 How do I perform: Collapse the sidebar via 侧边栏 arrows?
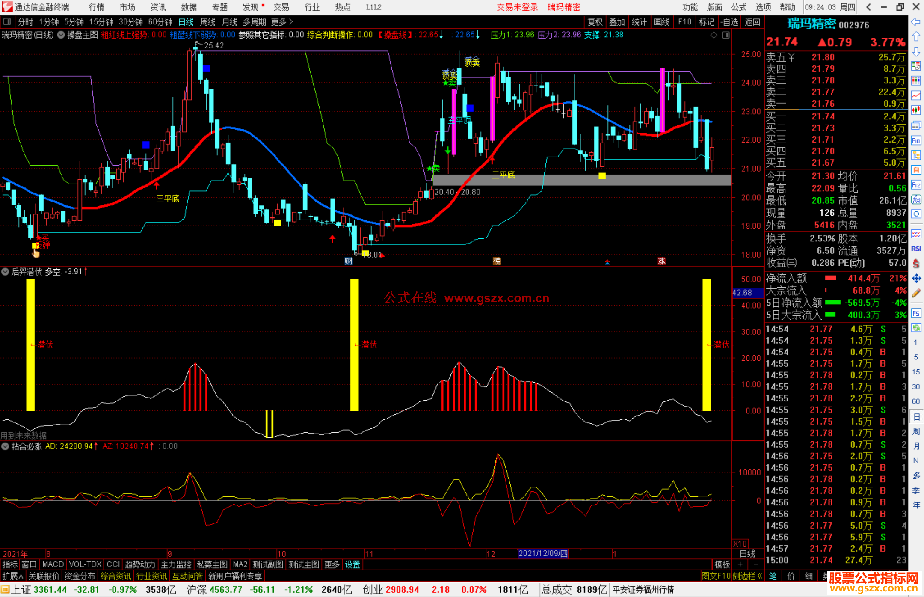pos(748,576)
